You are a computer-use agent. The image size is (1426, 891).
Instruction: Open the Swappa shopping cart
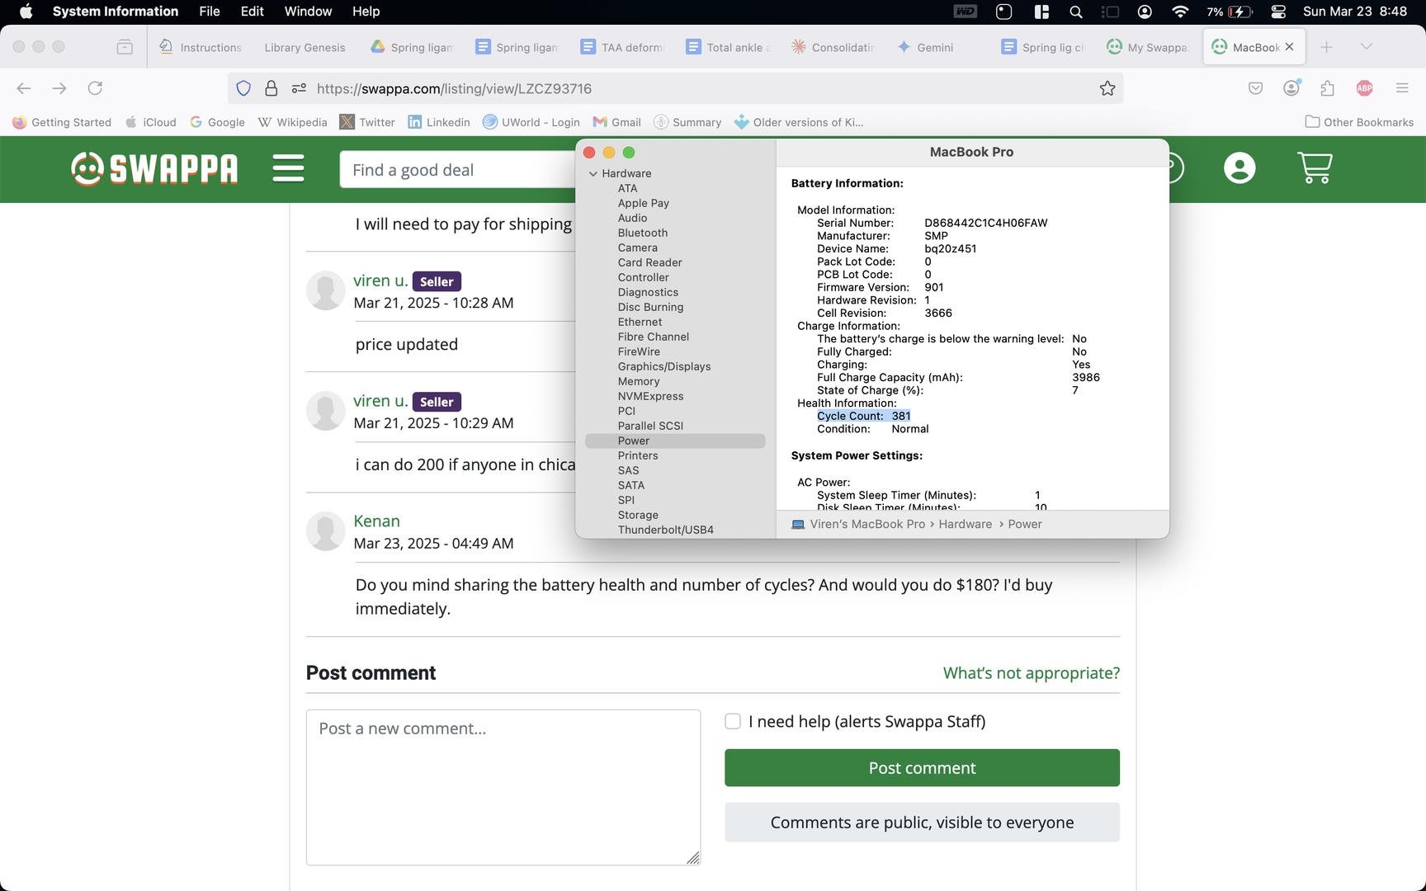point(1315,168)
